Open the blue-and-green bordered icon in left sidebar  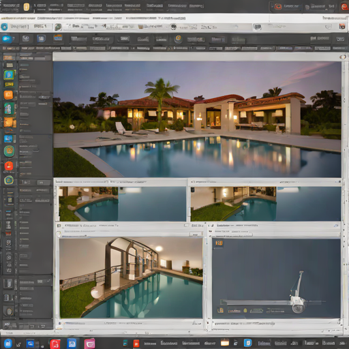click(x=9, y=75)
